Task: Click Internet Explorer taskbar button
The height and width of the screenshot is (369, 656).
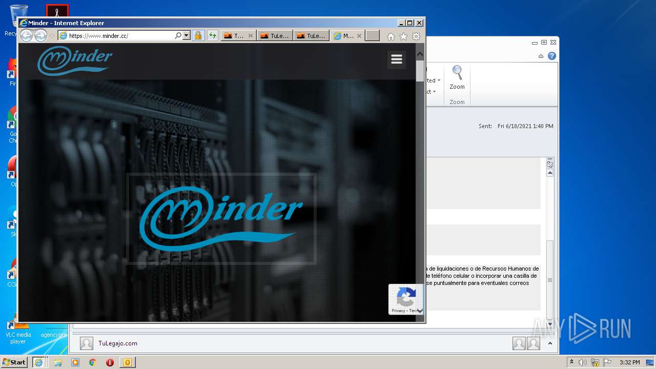Action: click(x=39, y=362)
